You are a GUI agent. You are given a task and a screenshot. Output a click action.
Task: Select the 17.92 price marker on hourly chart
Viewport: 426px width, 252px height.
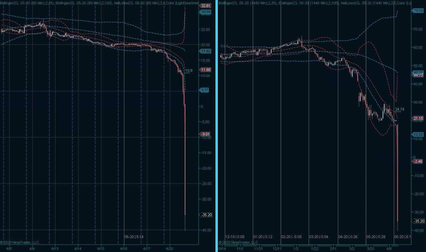(206, 51)
